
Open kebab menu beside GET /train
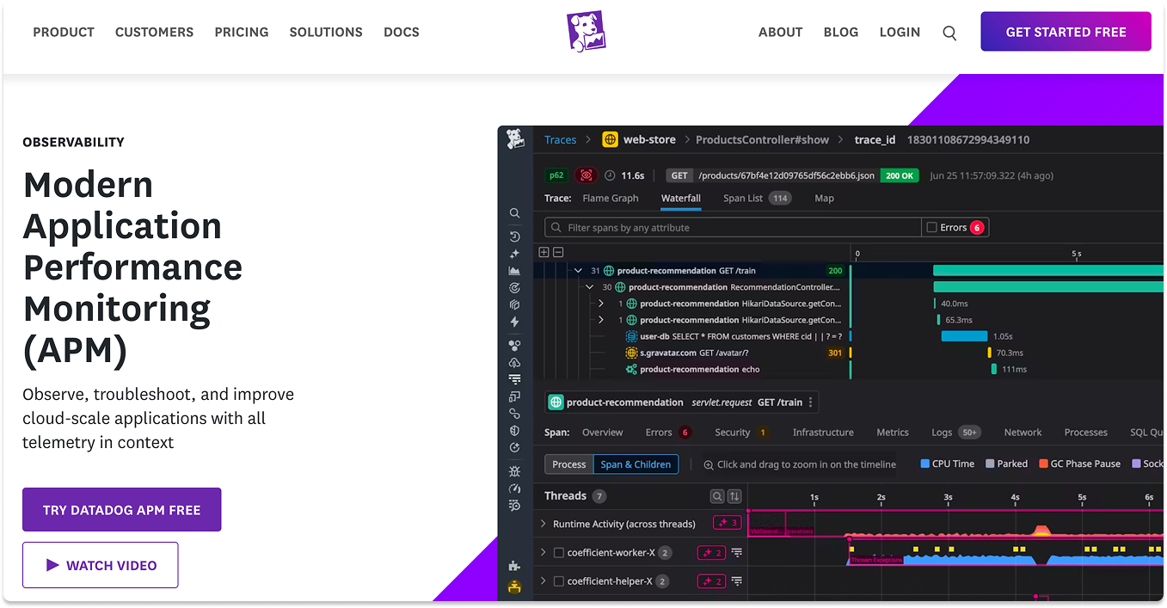(811, 402)
